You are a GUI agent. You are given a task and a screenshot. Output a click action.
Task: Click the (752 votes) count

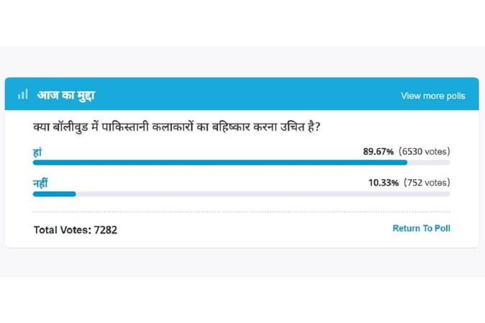[x=427, y=183]
